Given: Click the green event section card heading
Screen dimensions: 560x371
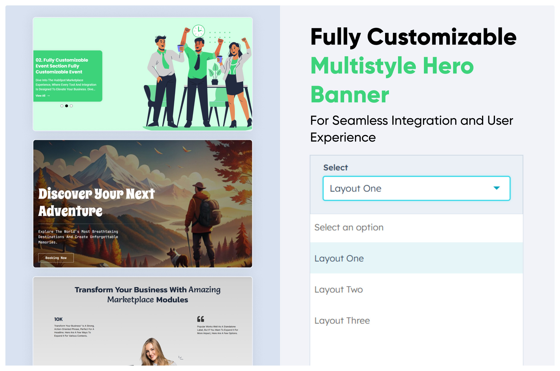Looking at the screenshot, I should (x=62, y=66).
